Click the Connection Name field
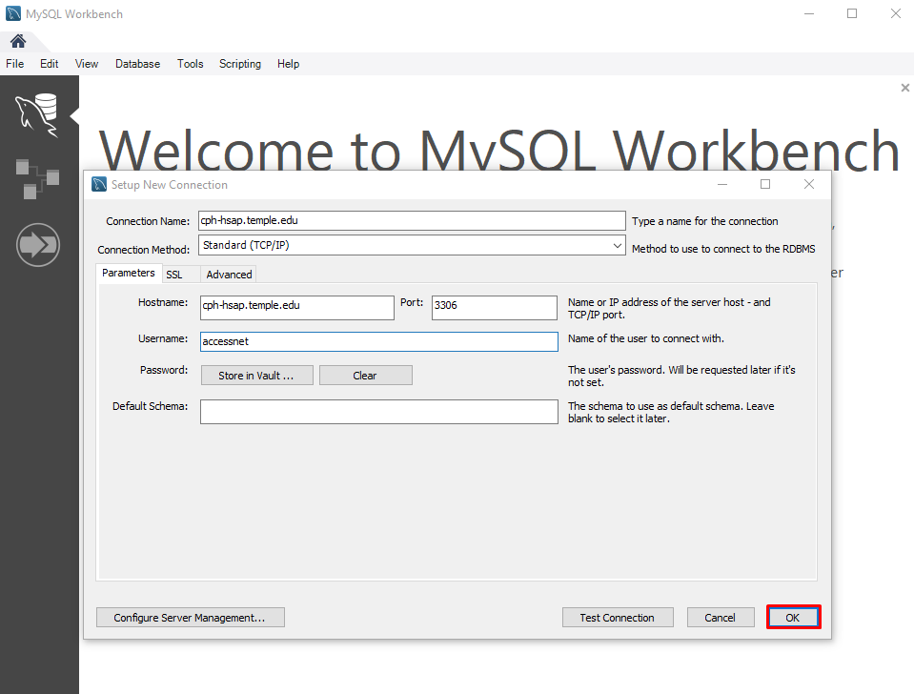Viewport: 914px width, 694px height. (x=412, y=220)
